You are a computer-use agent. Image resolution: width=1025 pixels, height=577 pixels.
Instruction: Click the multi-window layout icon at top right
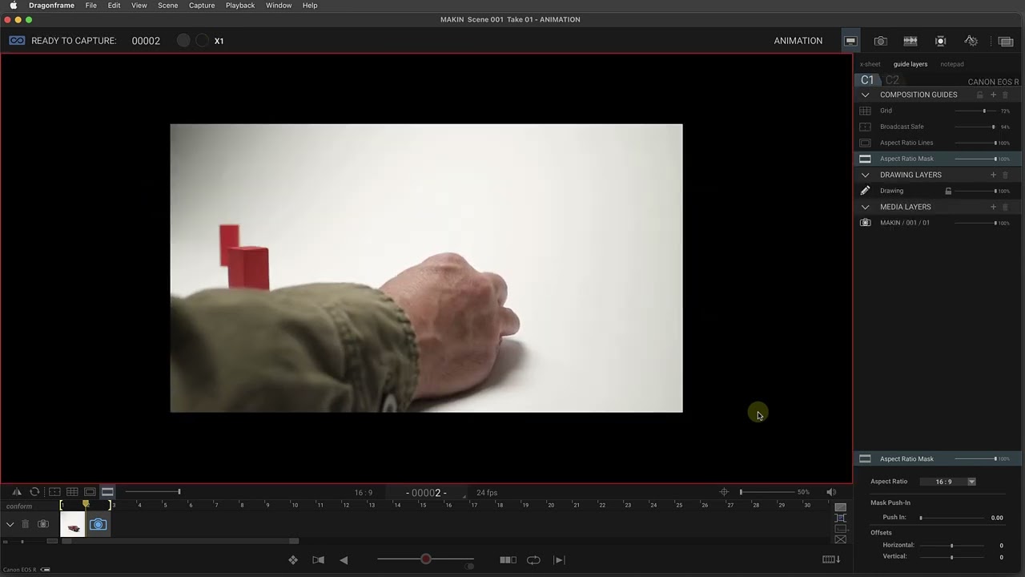pos(1006,42)
